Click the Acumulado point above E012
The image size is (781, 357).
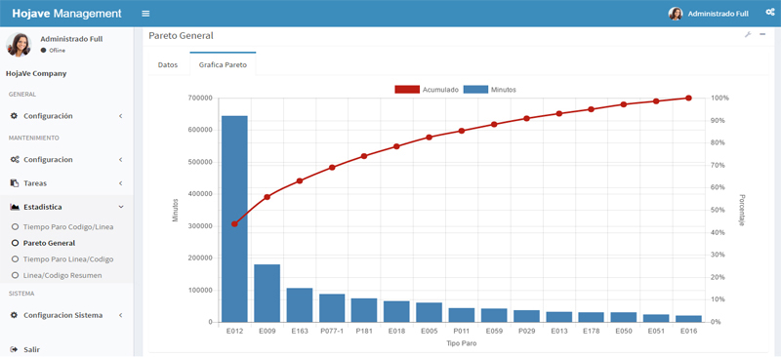[234, 224]
